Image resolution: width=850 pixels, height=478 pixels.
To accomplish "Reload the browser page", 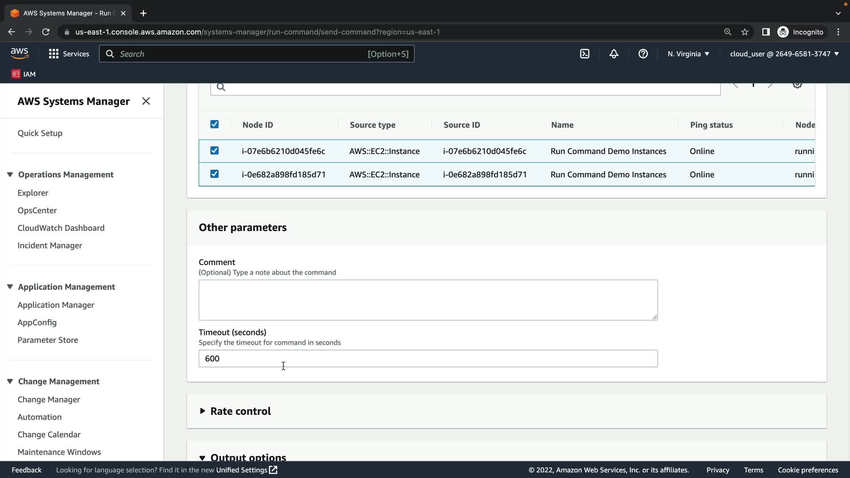I will click(x=46, y=32).
